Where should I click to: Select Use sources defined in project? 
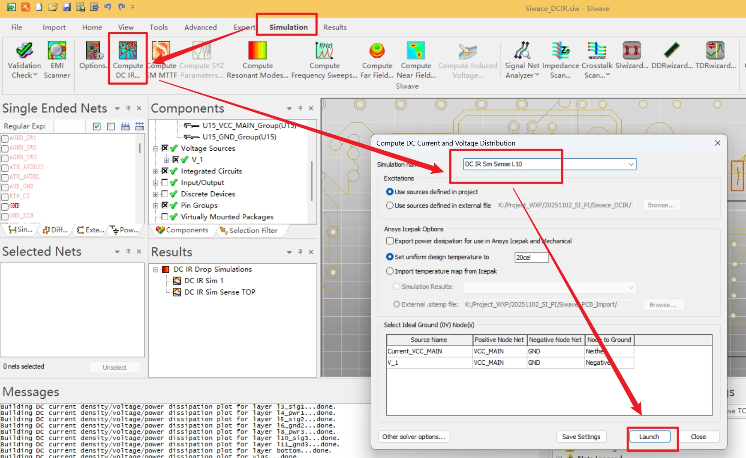390,192
